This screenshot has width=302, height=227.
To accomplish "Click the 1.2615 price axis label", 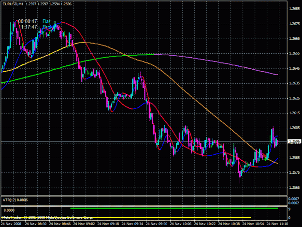I will (x=294, y=113).
